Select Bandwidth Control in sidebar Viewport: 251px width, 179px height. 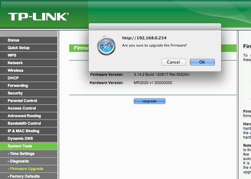pyautogui.click(x=24, y=123)
